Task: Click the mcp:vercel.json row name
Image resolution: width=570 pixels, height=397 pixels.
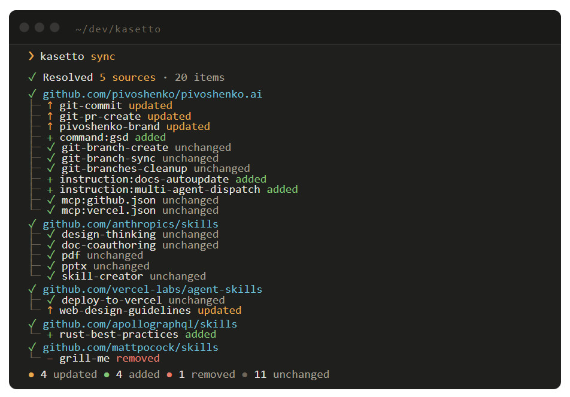Action: pyautogui.click(x=109, y=211)
